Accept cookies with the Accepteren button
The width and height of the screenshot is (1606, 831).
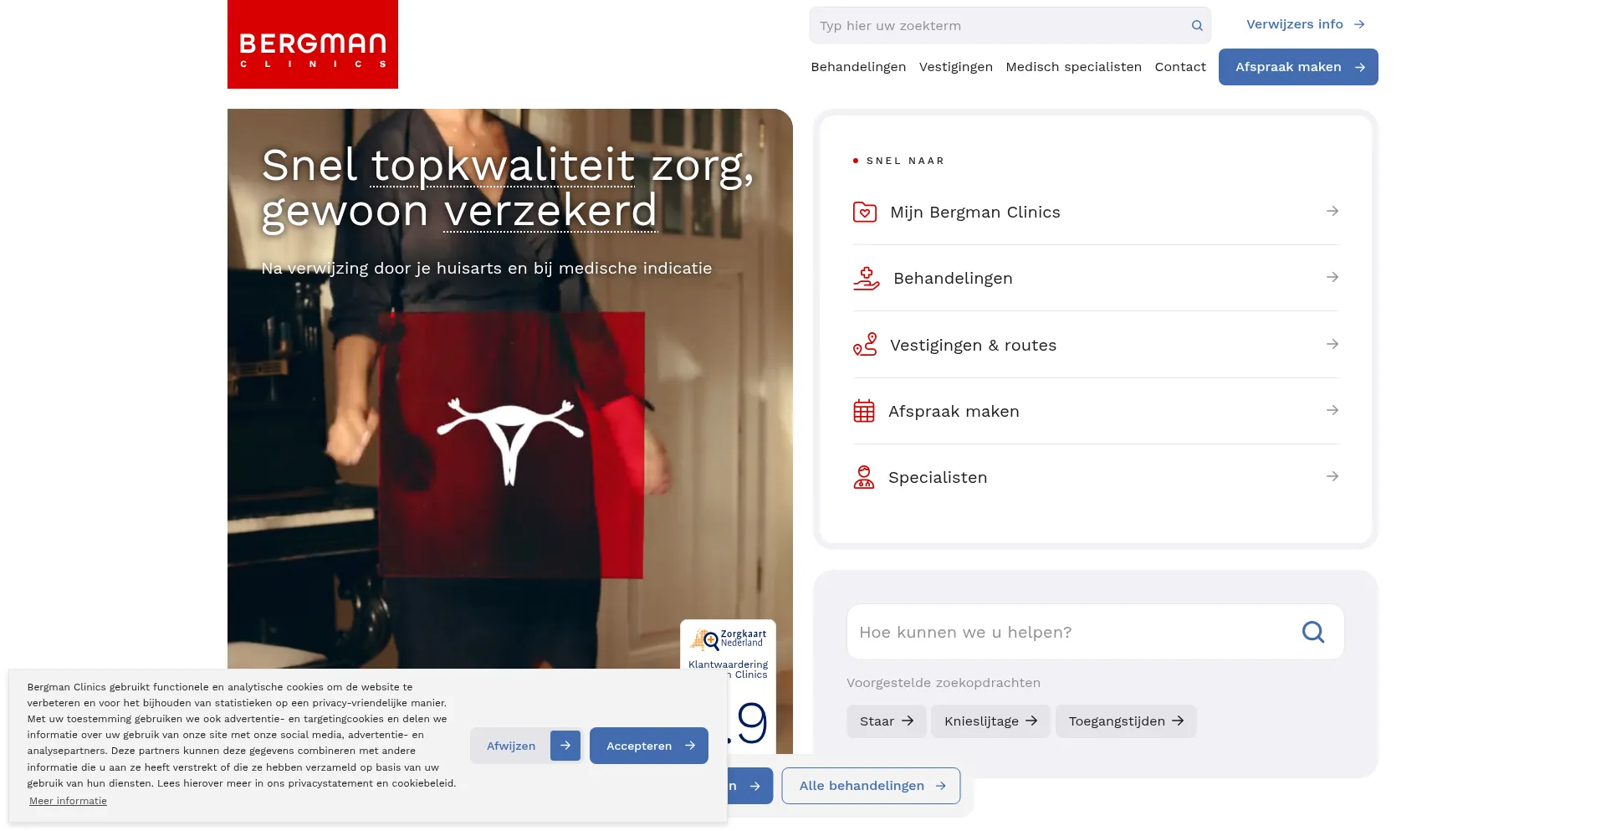click(649, 746)
